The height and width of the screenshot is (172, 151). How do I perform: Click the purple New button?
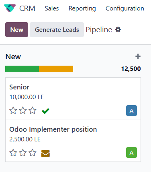[x=17, y=29]
